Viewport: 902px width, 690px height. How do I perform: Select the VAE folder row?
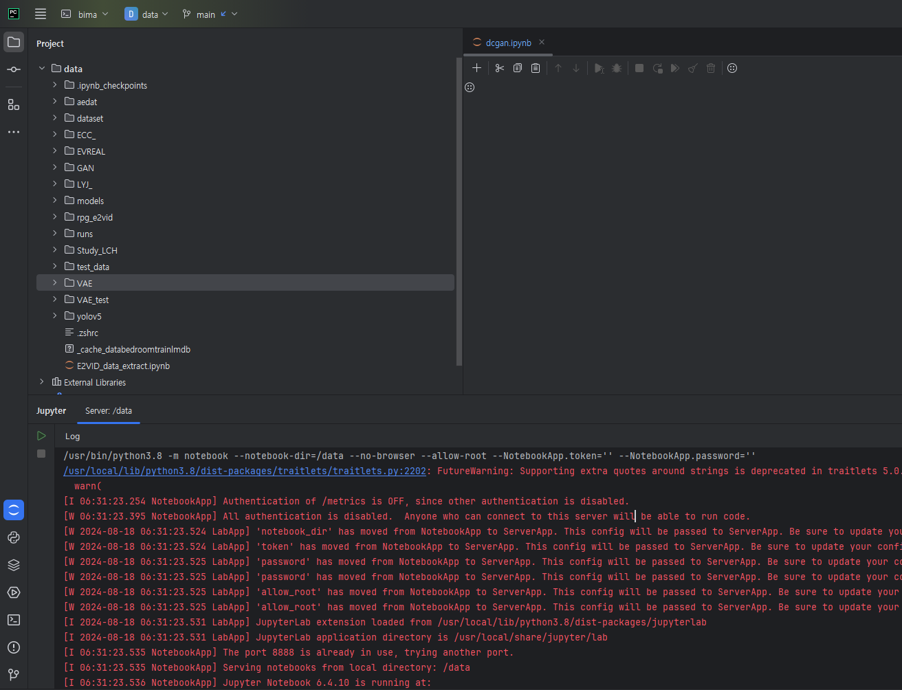point(245,283)
